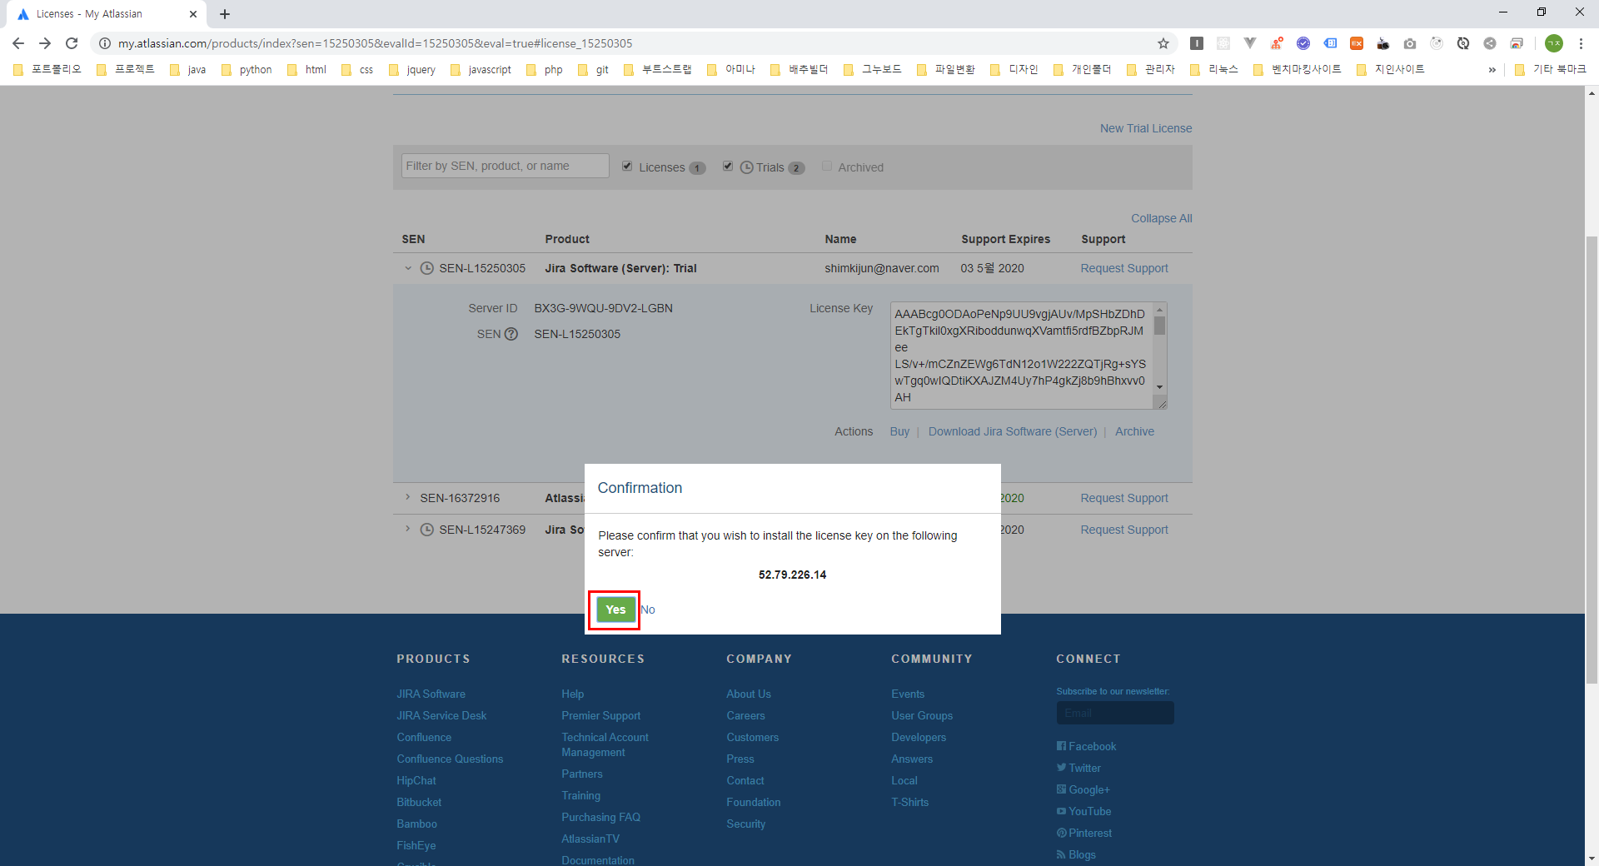This screenshot has height=866, width=1599.
Task: Open the jquery bookmarks folder
Action: pos(412,70)
